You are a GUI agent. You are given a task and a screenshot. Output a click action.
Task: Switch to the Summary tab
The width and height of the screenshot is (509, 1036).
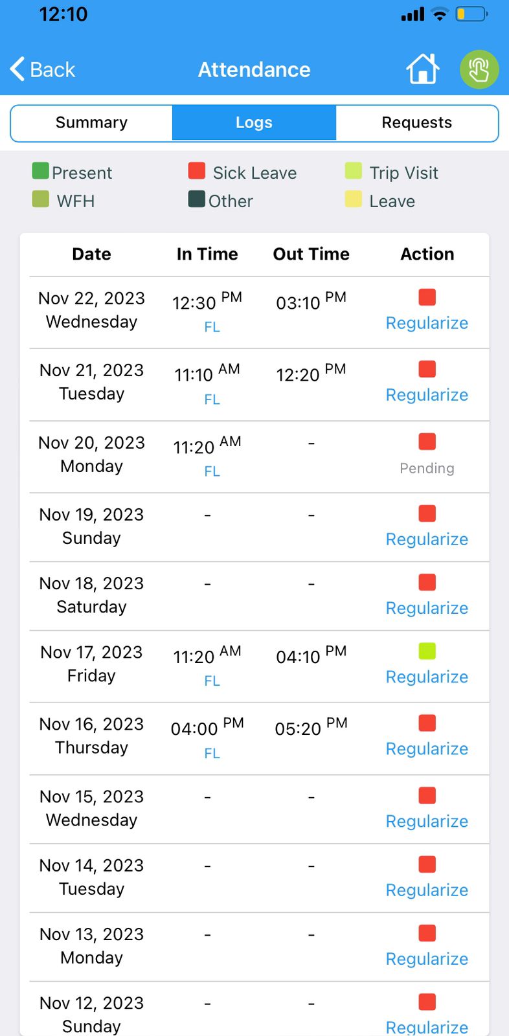click(x=91, y=123)
